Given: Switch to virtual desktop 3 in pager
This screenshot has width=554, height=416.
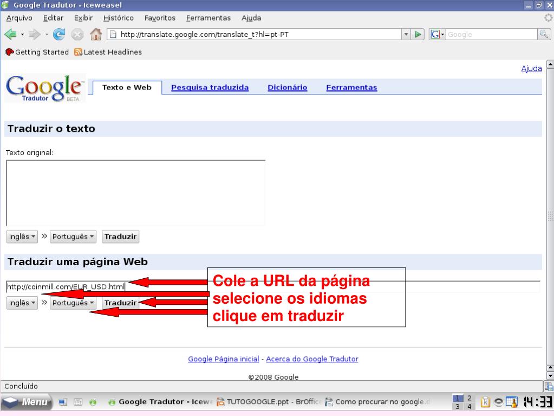Looking at the screenshot, I should pyautogui.click(x=458, y=406).
